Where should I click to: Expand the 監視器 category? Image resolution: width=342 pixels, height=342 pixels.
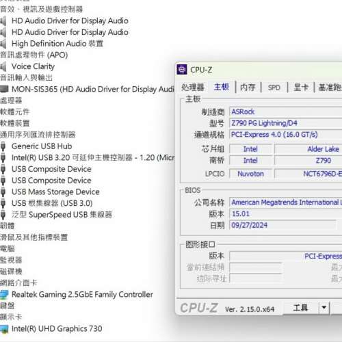(11, 260)
